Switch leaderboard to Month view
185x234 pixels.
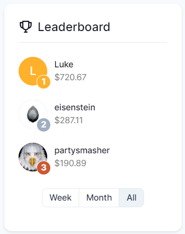[99, 198]
